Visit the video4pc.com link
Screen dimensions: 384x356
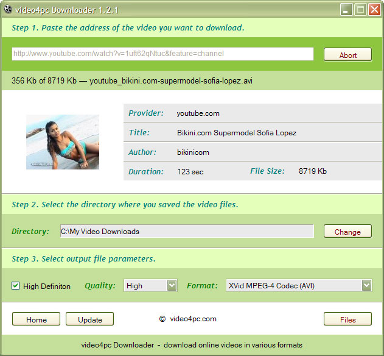(193, 319)
